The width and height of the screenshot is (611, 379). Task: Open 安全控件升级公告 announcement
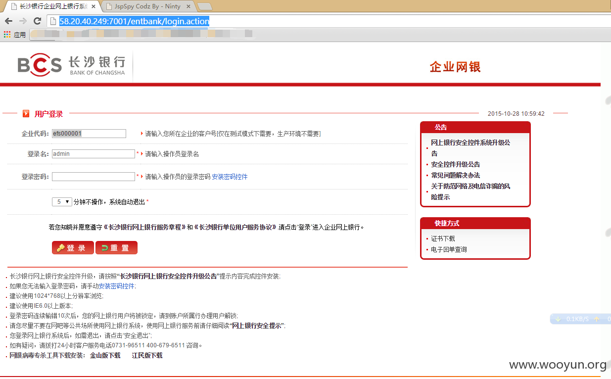click(455, 164)
